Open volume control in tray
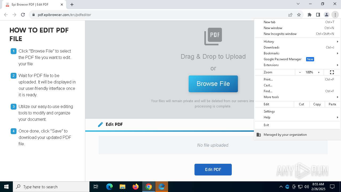The width and height of the screenshot is (341, 192). point(306,187)
